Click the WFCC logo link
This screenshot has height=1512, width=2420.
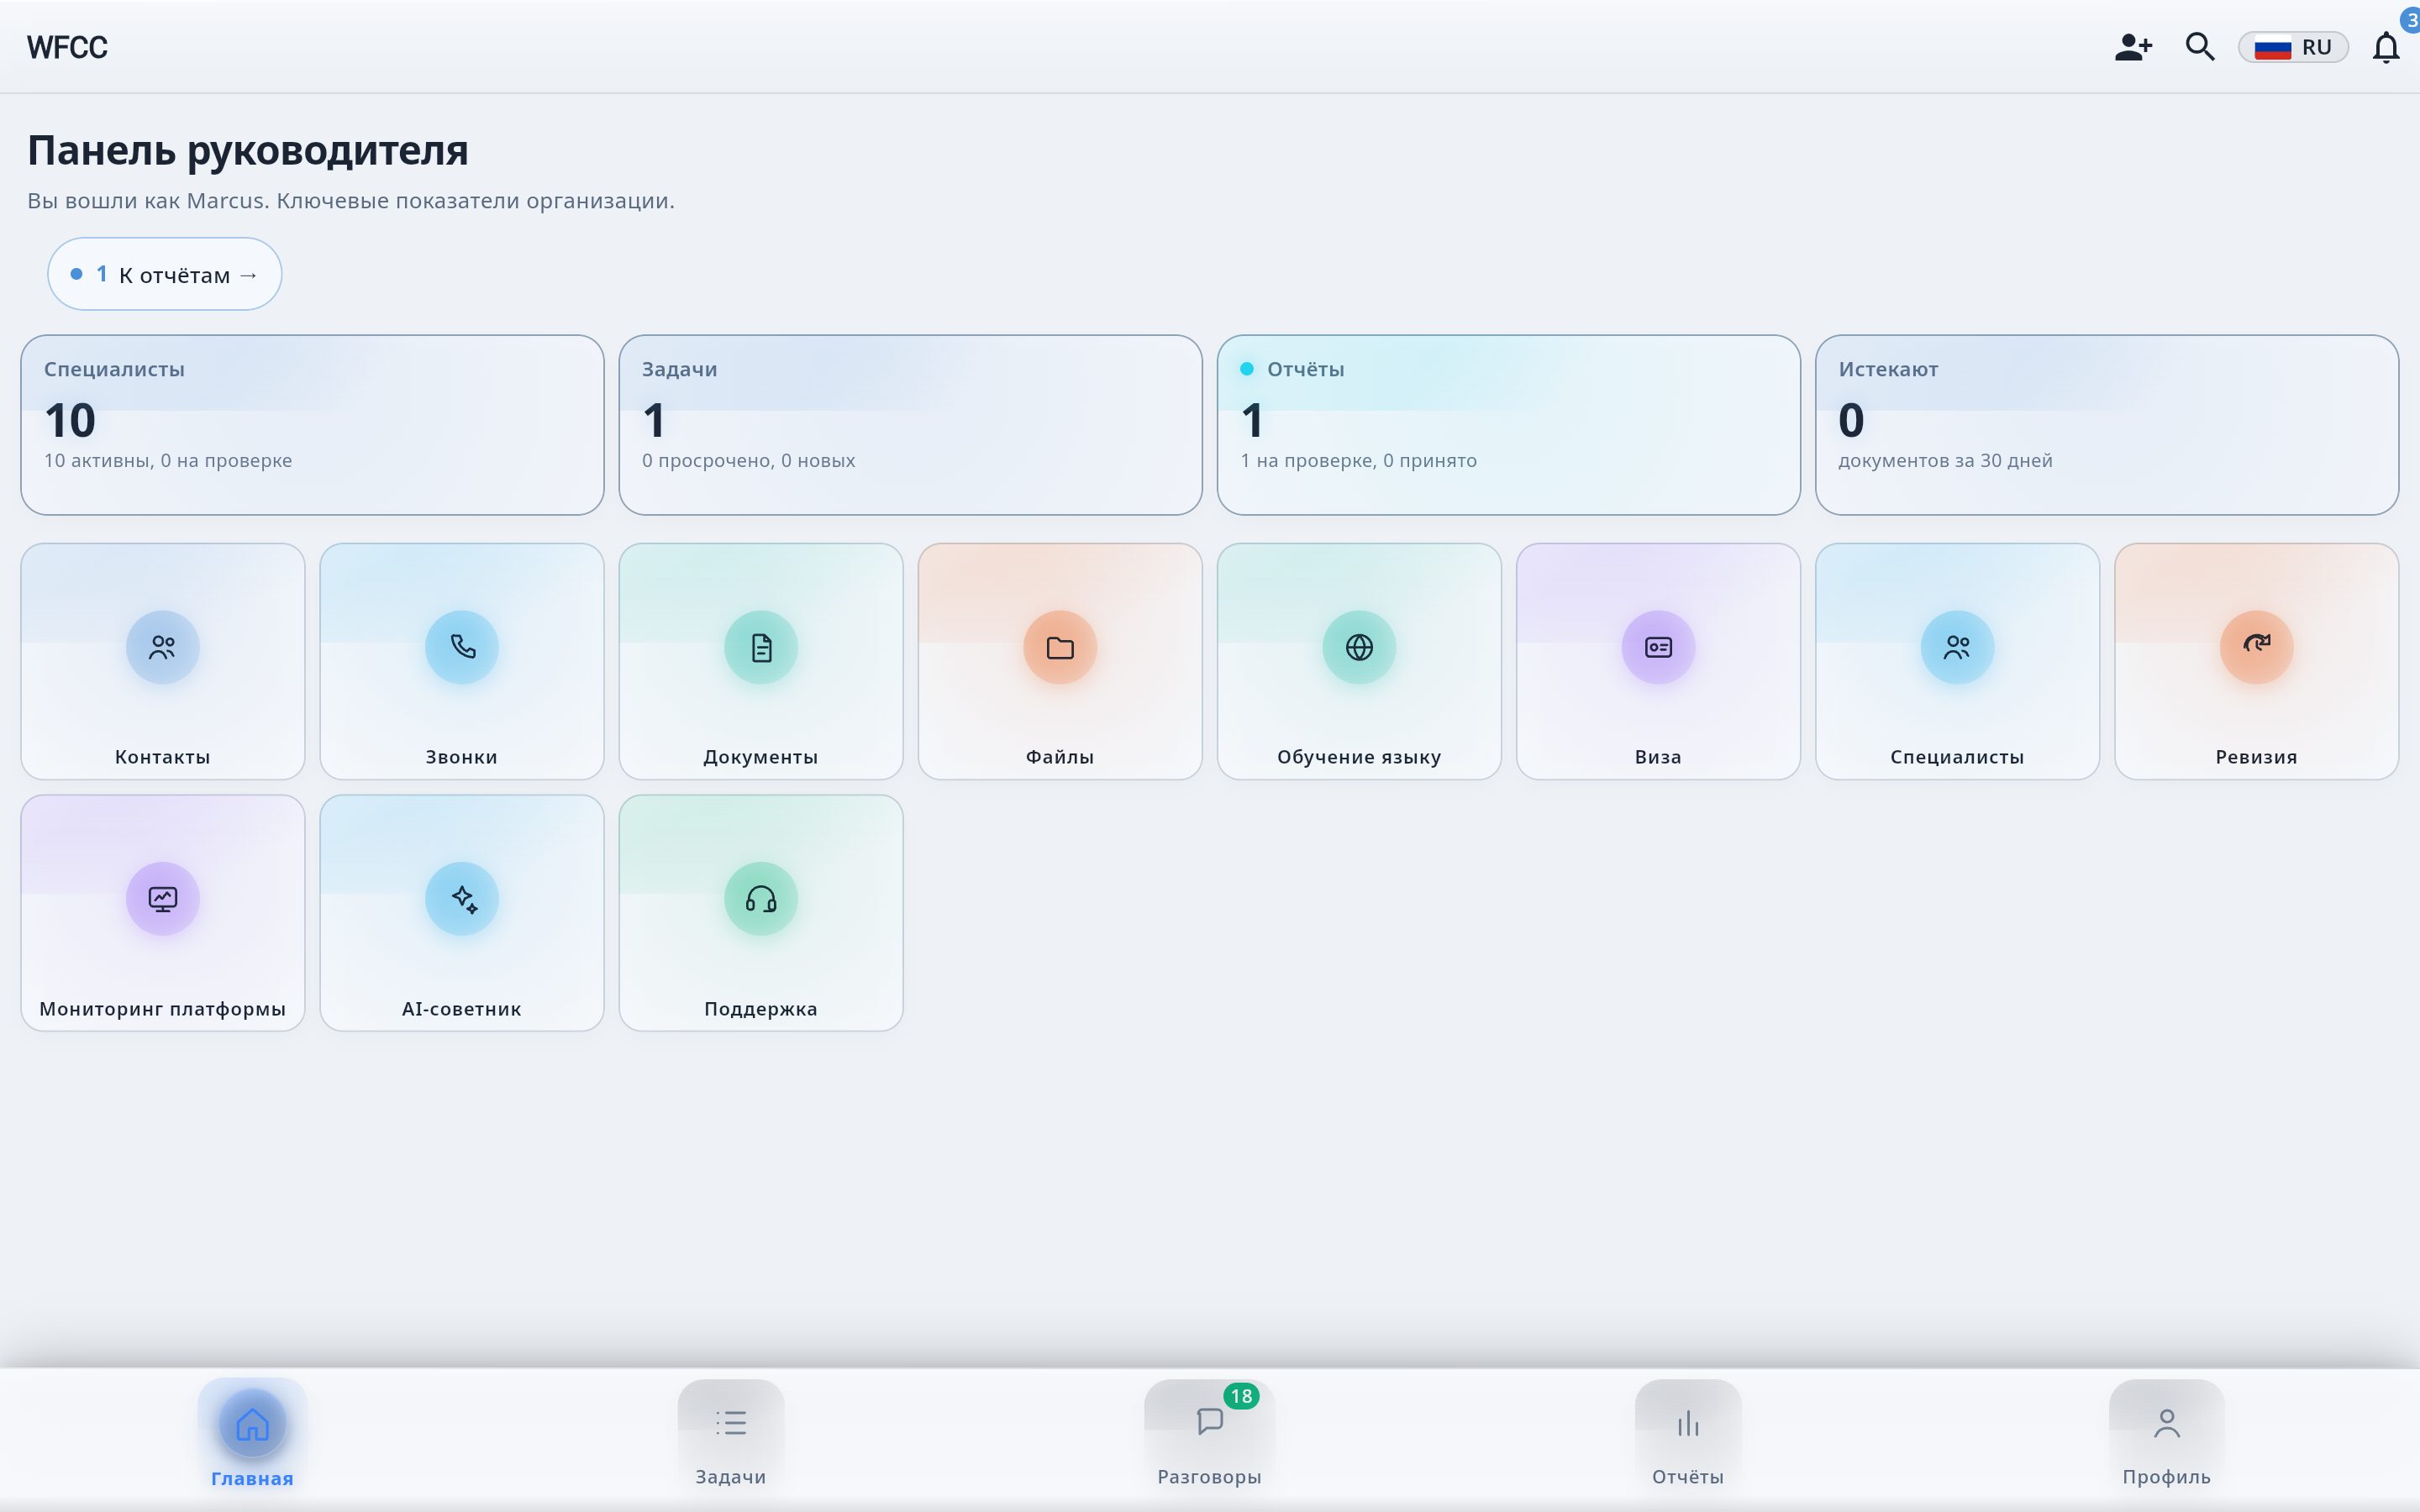[67, 47]
